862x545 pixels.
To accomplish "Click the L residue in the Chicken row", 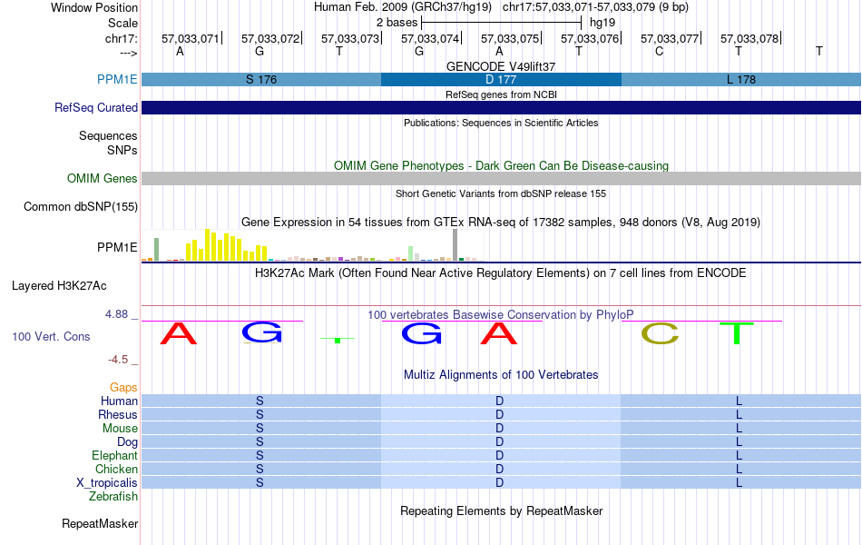I will click(x=739, y=469).
